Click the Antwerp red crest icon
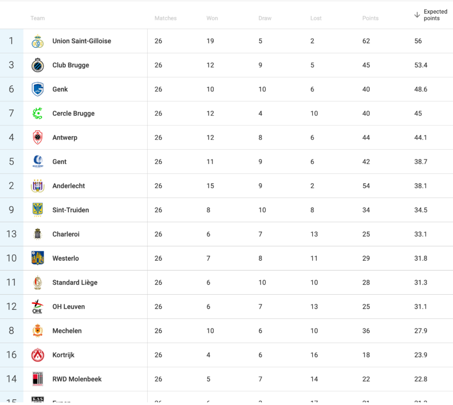453x405 pixels. coord(38,137)
